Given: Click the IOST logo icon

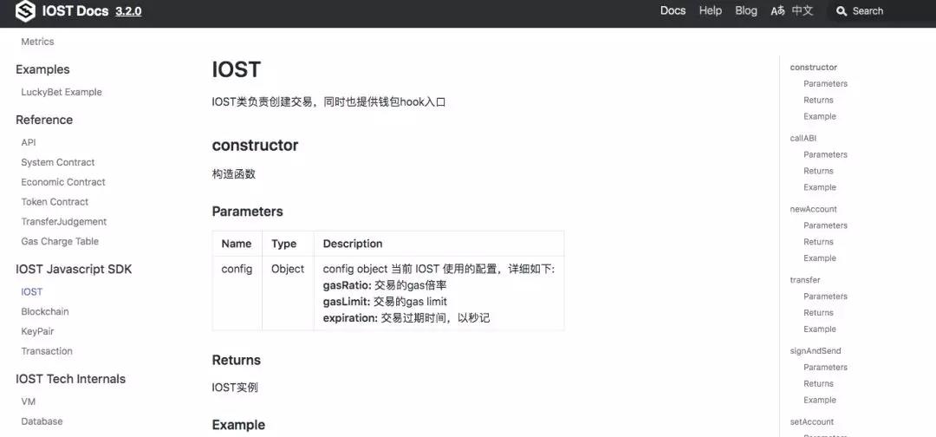Looking at the screenshot, I should coord(25,10).
